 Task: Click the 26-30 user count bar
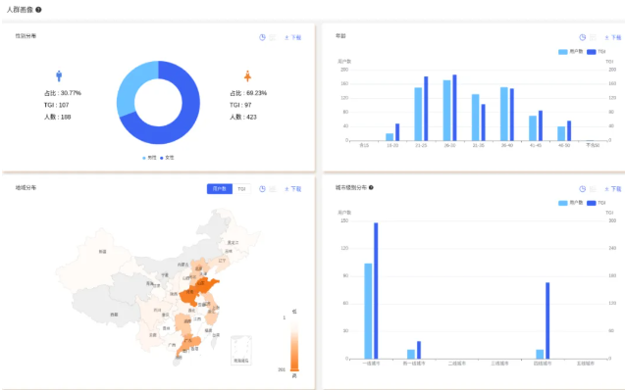pyautogui.click(x=446, y=110)
